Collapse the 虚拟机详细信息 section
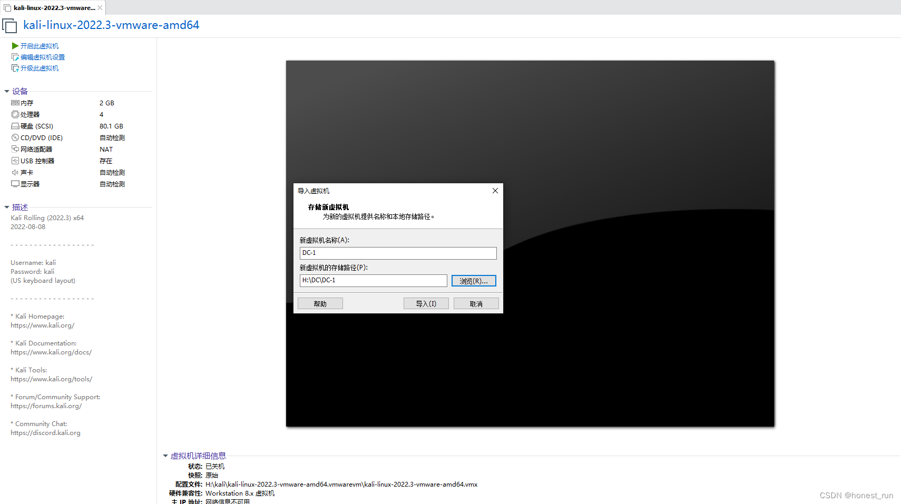This screenshot has width=901, height=504. pyautogui.click(x=165, y=456)
